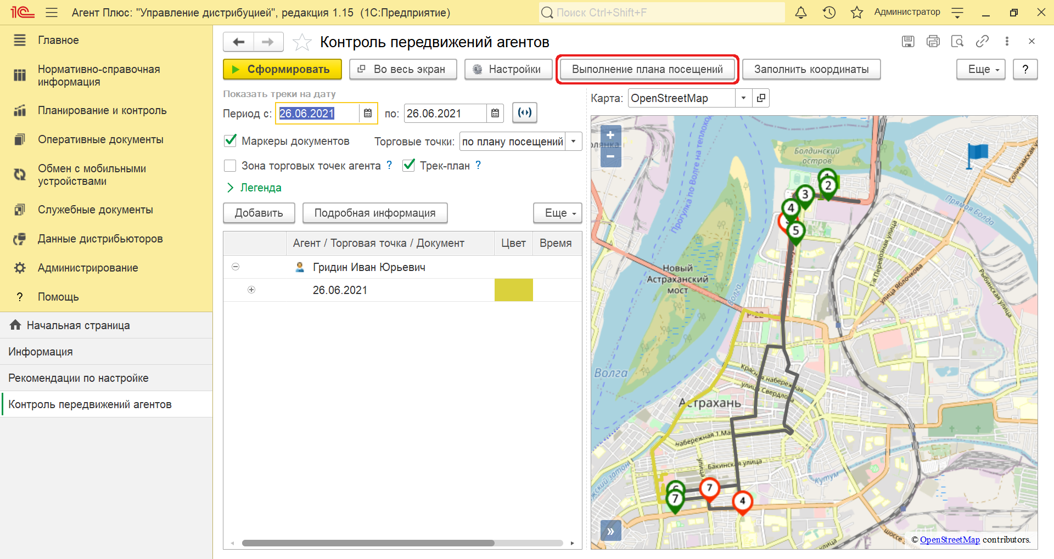Open Торговые точки dropdown arrow
This screenshot has height=559, width=1054.
coord(573,142)
